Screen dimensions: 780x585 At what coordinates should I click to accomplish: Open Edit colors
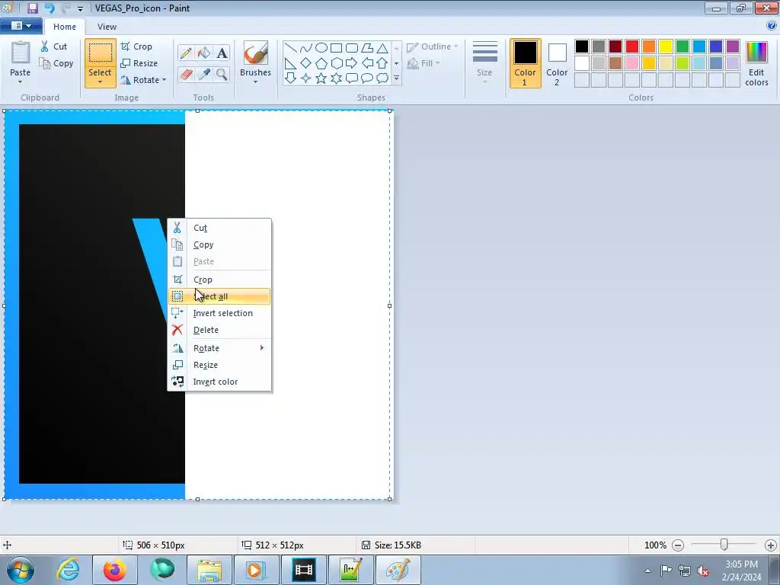(x=756, y=64)
